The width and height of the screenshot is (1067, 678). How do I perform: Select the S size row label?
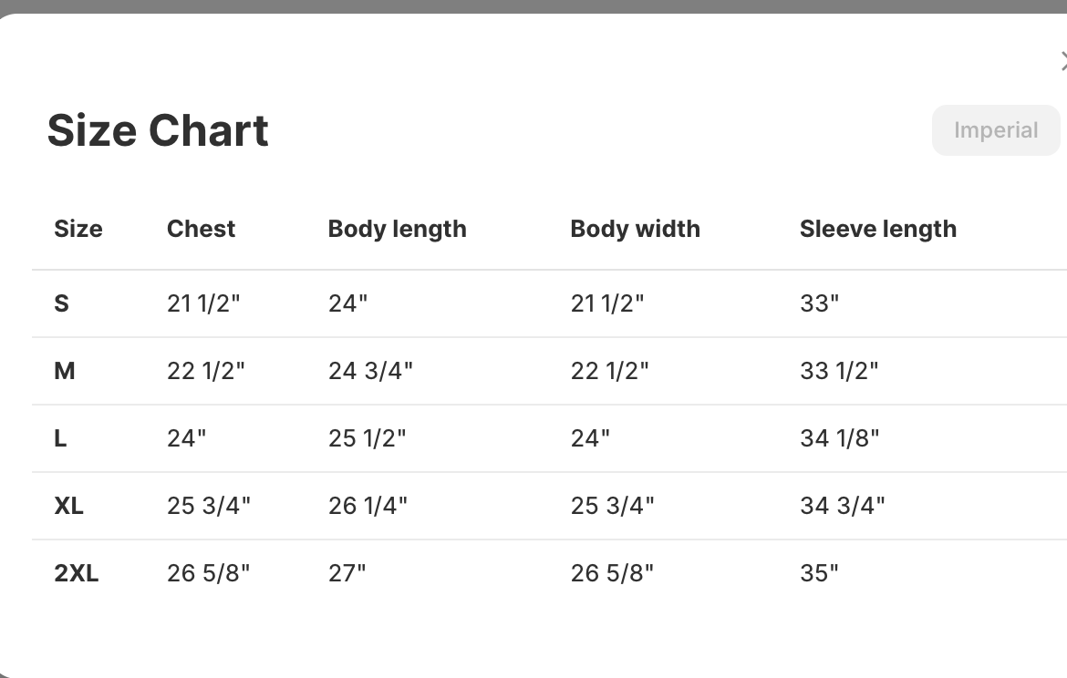click(x=62, y=303)
